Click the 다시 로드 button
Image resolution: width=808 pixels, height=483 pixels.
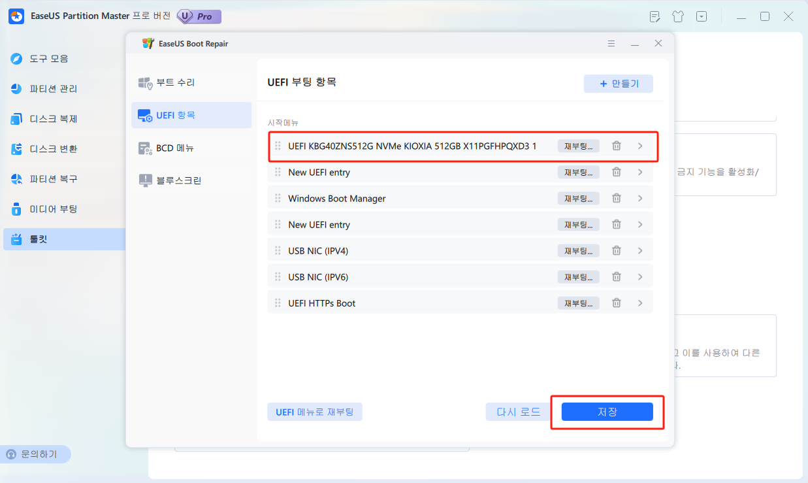click(519, 412)
